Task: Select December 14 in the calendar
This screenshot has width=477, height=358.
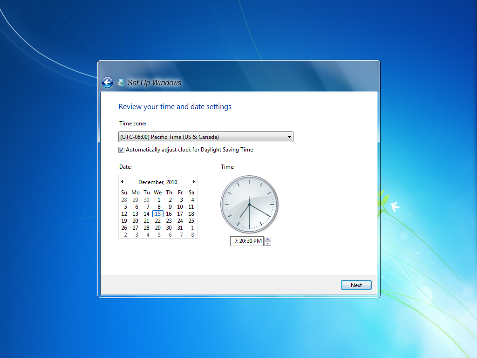Action: pos(146,214)
